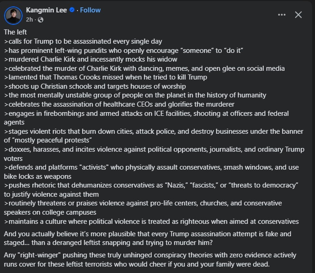Open Kangmin Lee's profile picture
Image resolution: width=315 pixels, height=273 pixels.
[13, 16]
